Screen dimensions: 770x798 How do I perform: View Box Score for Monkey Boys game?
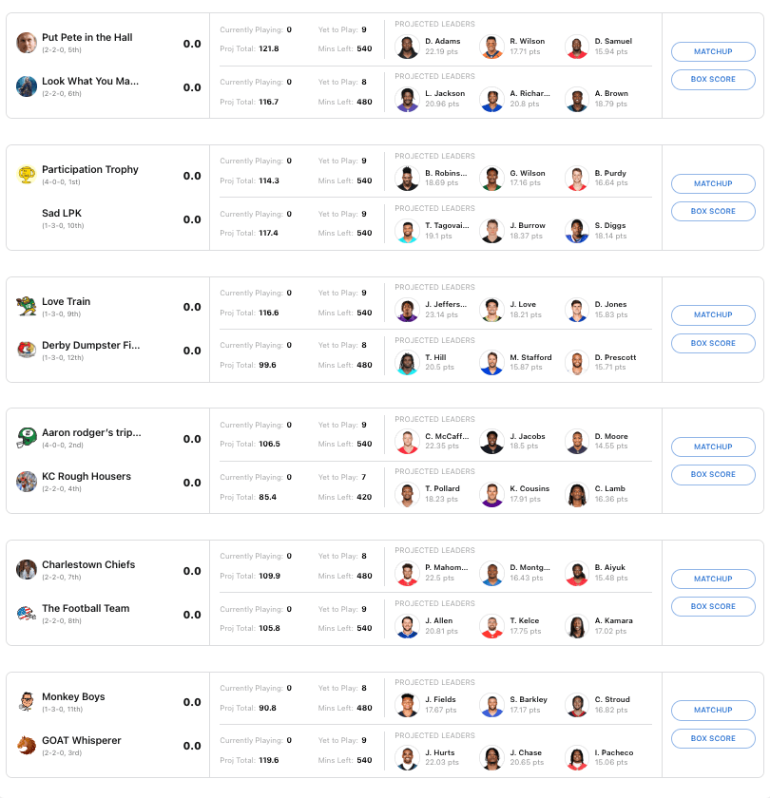(x=713, y=738)
